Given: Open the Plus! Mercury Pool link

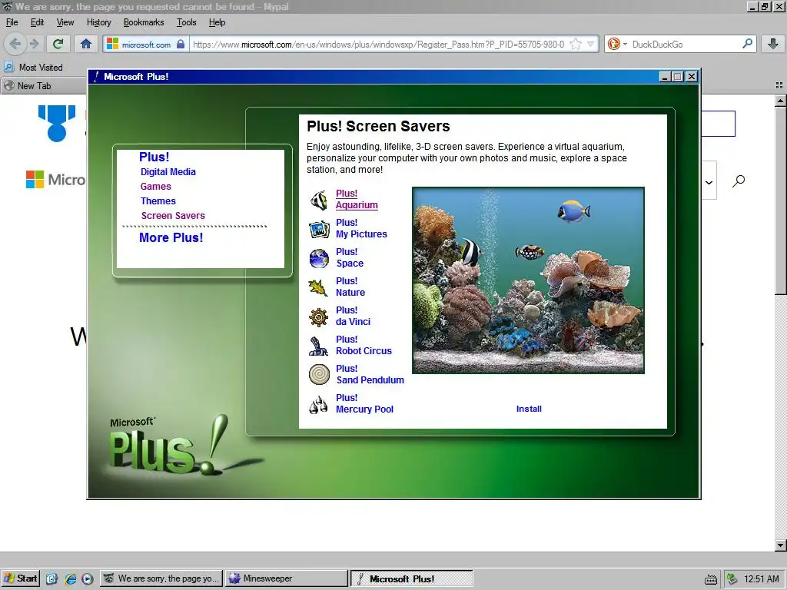Looking at the screenshot, I should pos(364,403).
